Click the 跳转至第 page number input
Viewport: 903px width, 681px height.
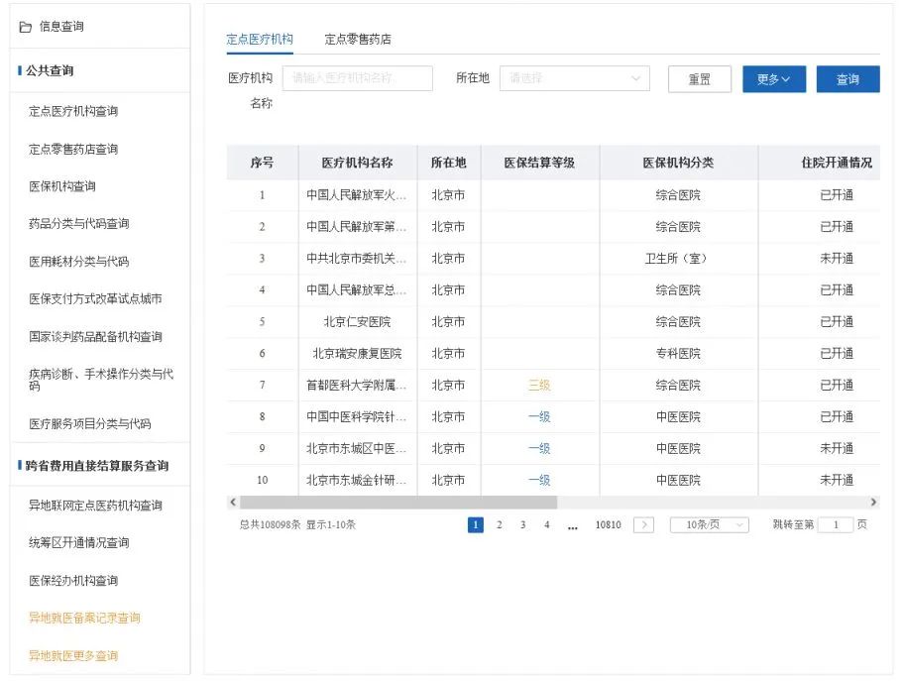pyautogui.click(x=835, y=524)
